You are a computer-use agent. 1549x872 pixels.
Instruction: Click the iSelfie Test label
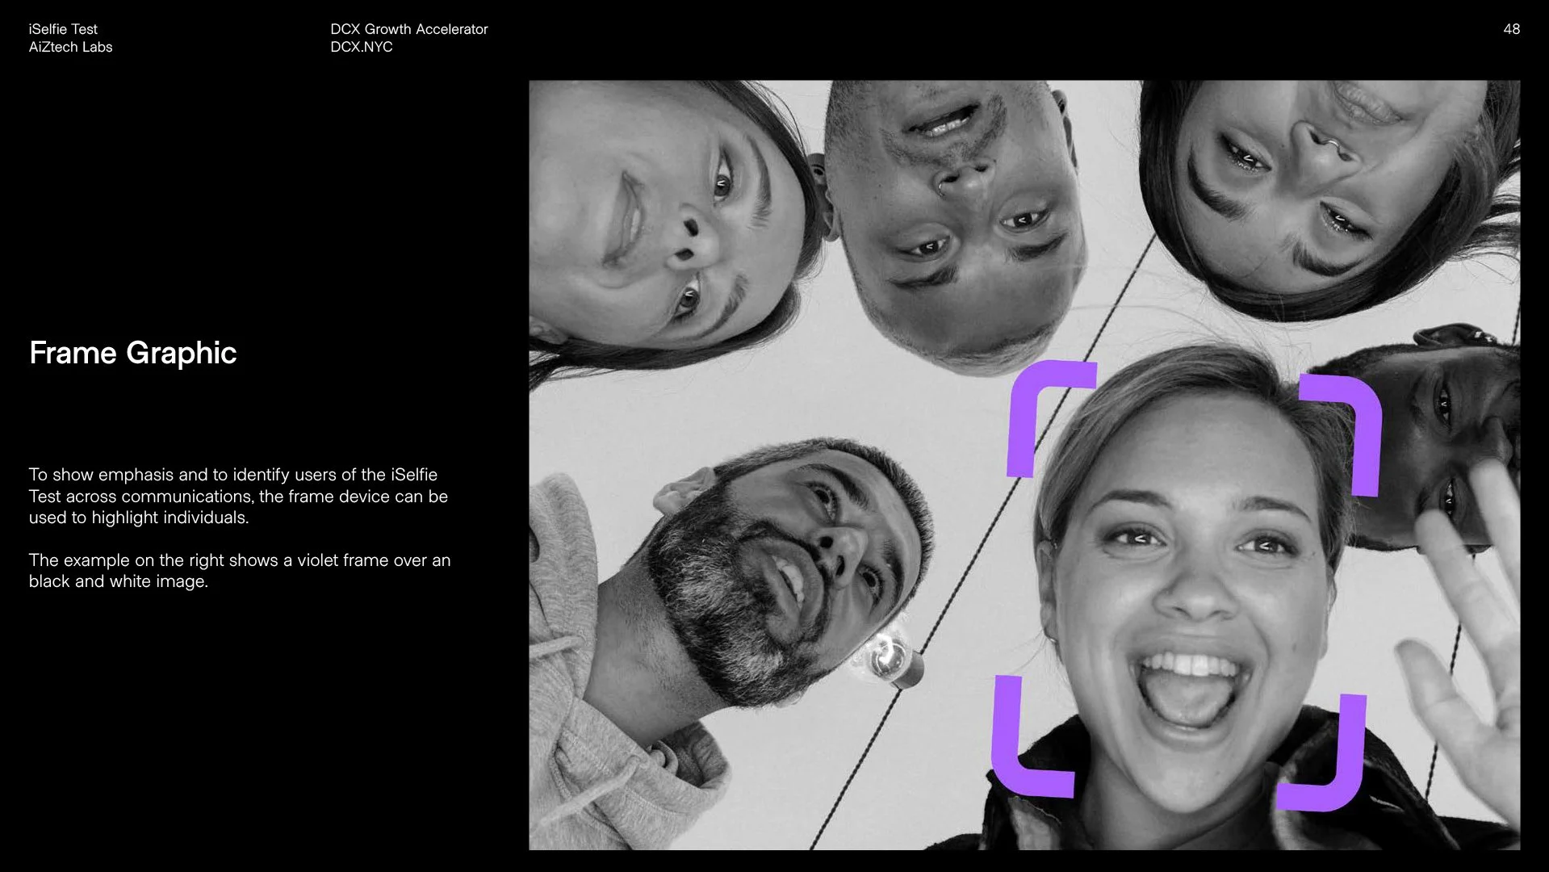click(63, 28)
